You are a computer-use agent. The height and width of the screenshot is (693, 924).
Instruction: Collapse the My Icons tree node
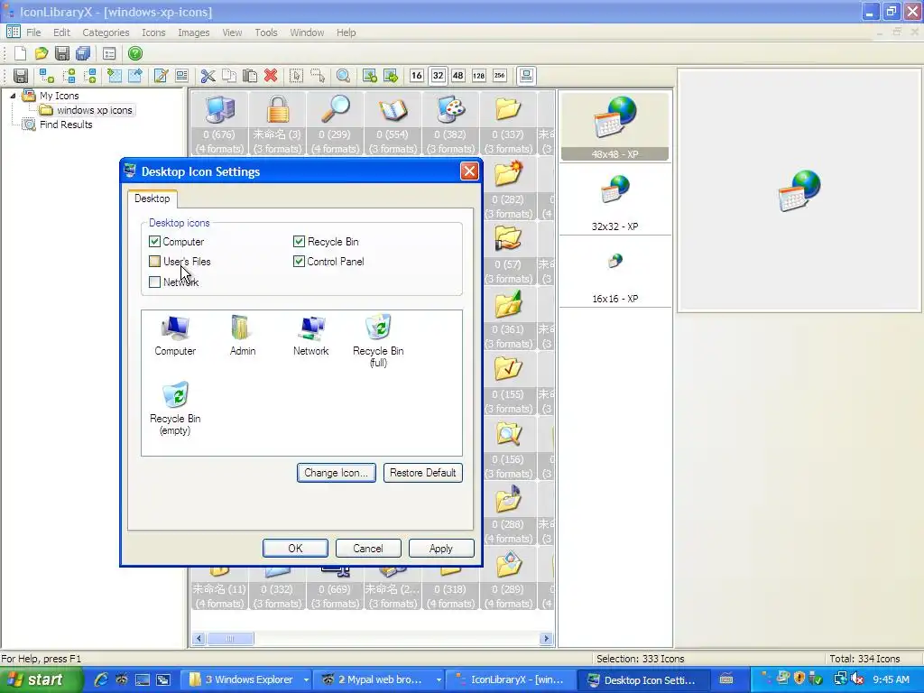click(x=13, y=96)
